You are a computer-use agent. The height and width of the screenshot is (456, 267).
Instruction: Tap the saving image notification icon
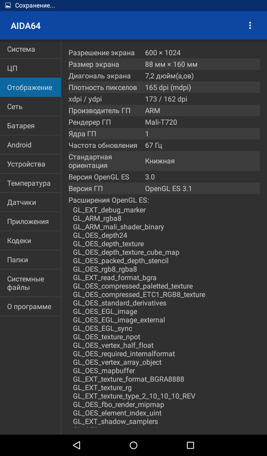click(x=8, y=5)
